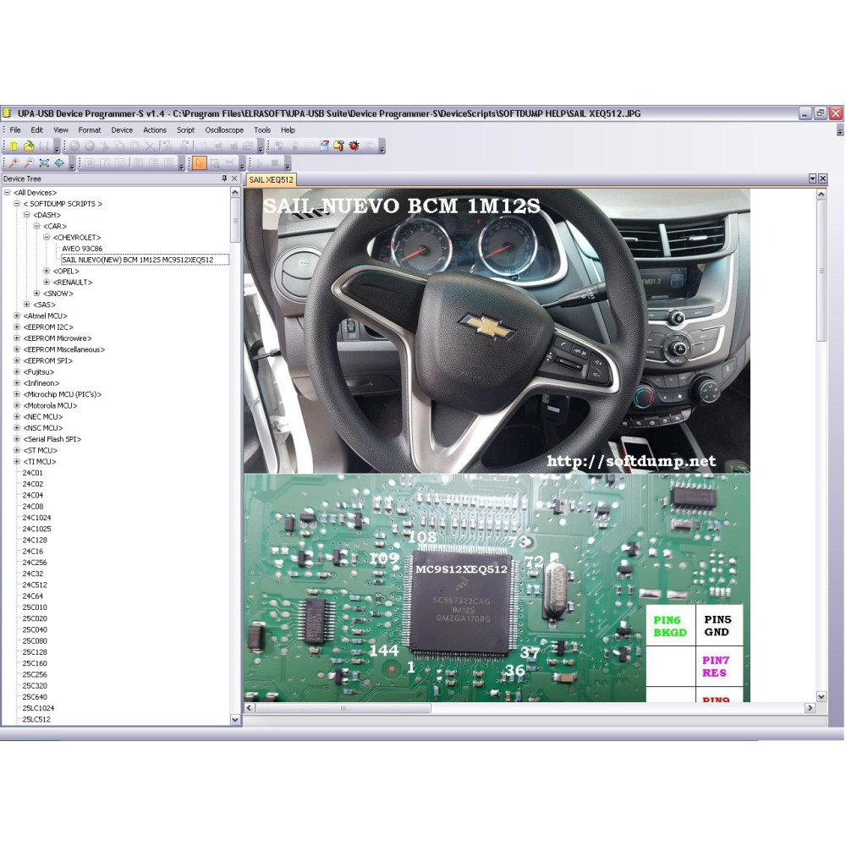Screen dimensions: 846x846
Task: Open a file with the folder icon
Action: pos(29,146)
